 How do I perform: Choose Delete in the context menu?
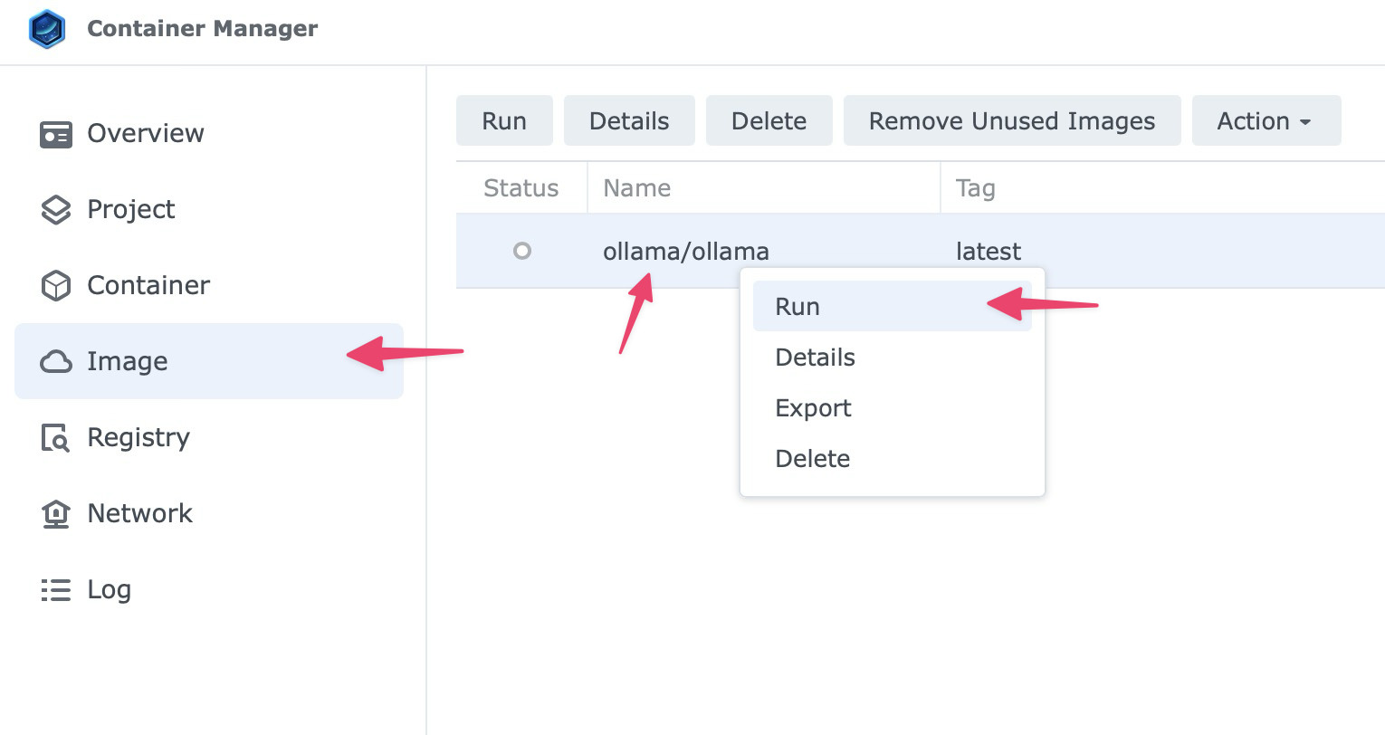812,459
